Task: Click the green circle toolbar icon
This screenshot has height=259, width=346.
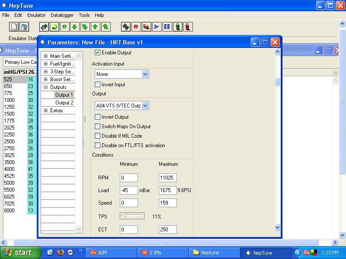Action: (x=64, y=27)
